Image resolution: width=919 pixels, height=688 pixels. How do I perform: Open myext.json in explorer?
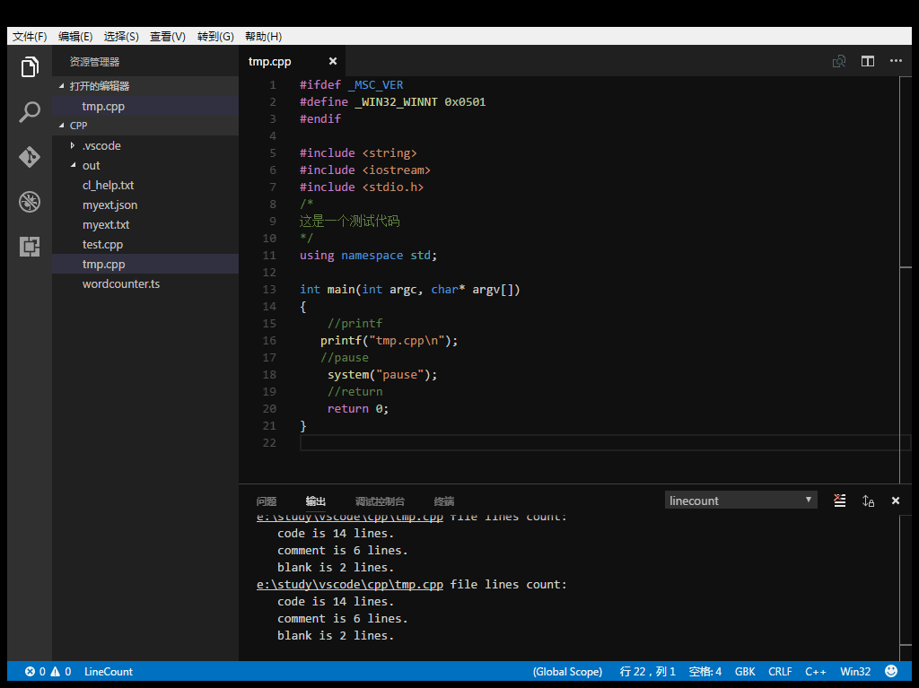click(x=145, y=205)
